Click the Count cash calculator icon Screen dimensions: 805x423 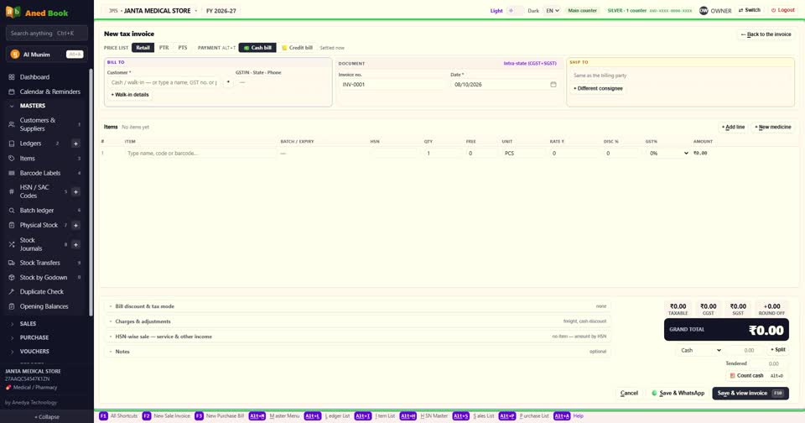(733, 376)
